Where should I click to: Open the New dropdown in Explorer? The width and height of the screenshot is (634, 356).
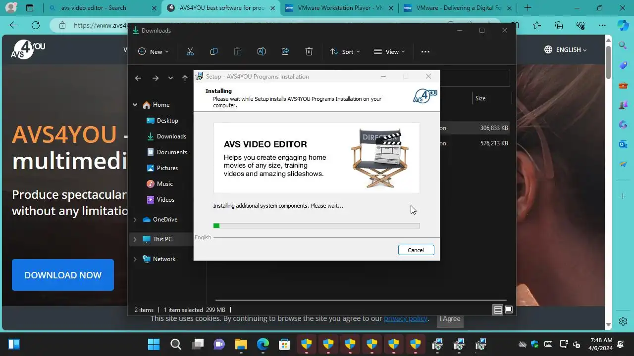pos(153,51)
